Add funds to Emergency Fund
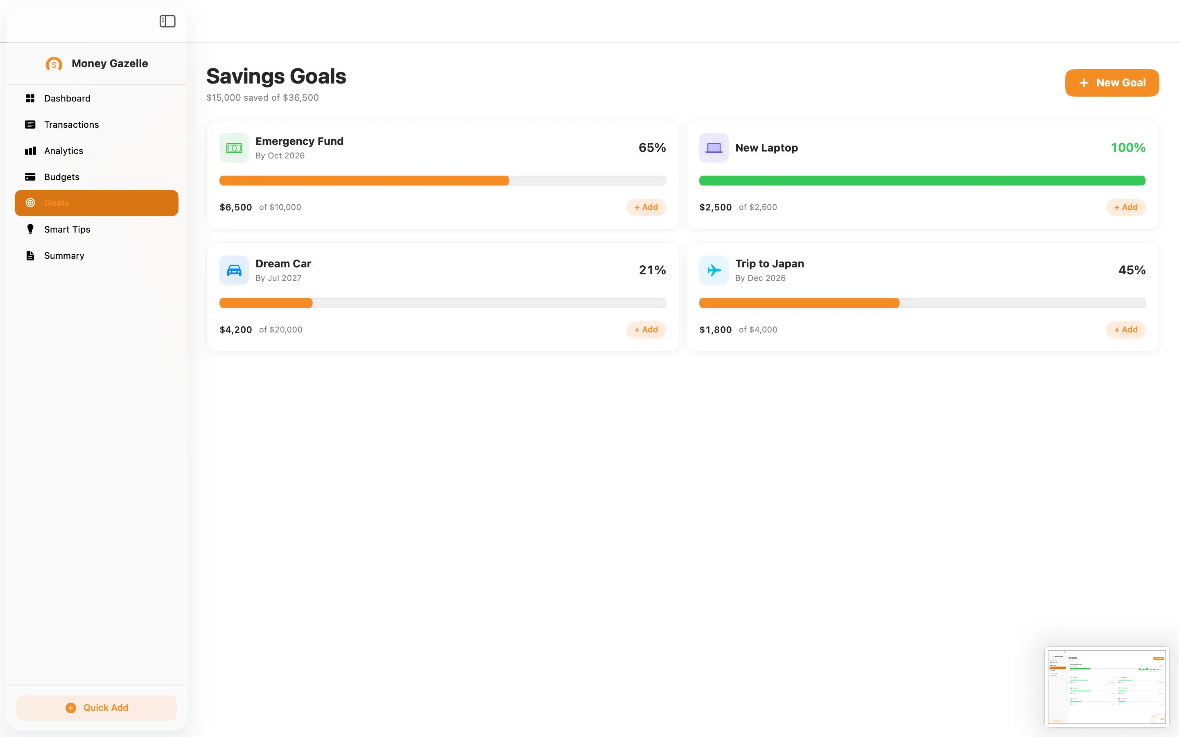This screenshot has height=737, width=1179. coord(646,207)
